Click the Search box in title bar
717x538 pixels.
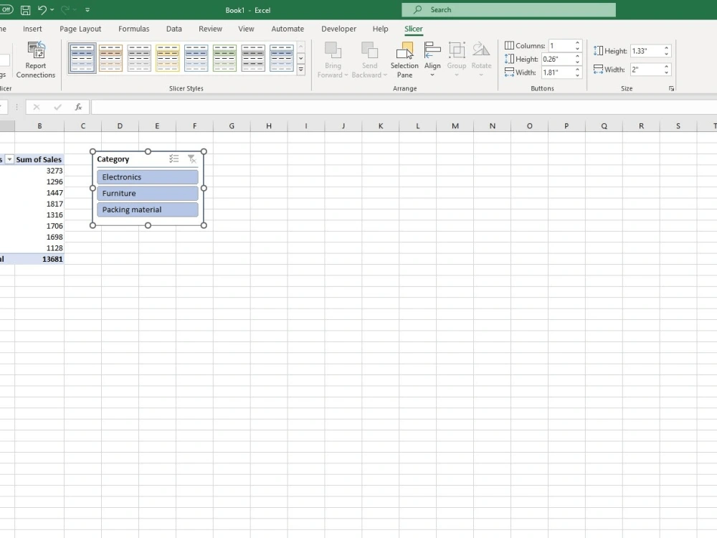pos(508,9)
